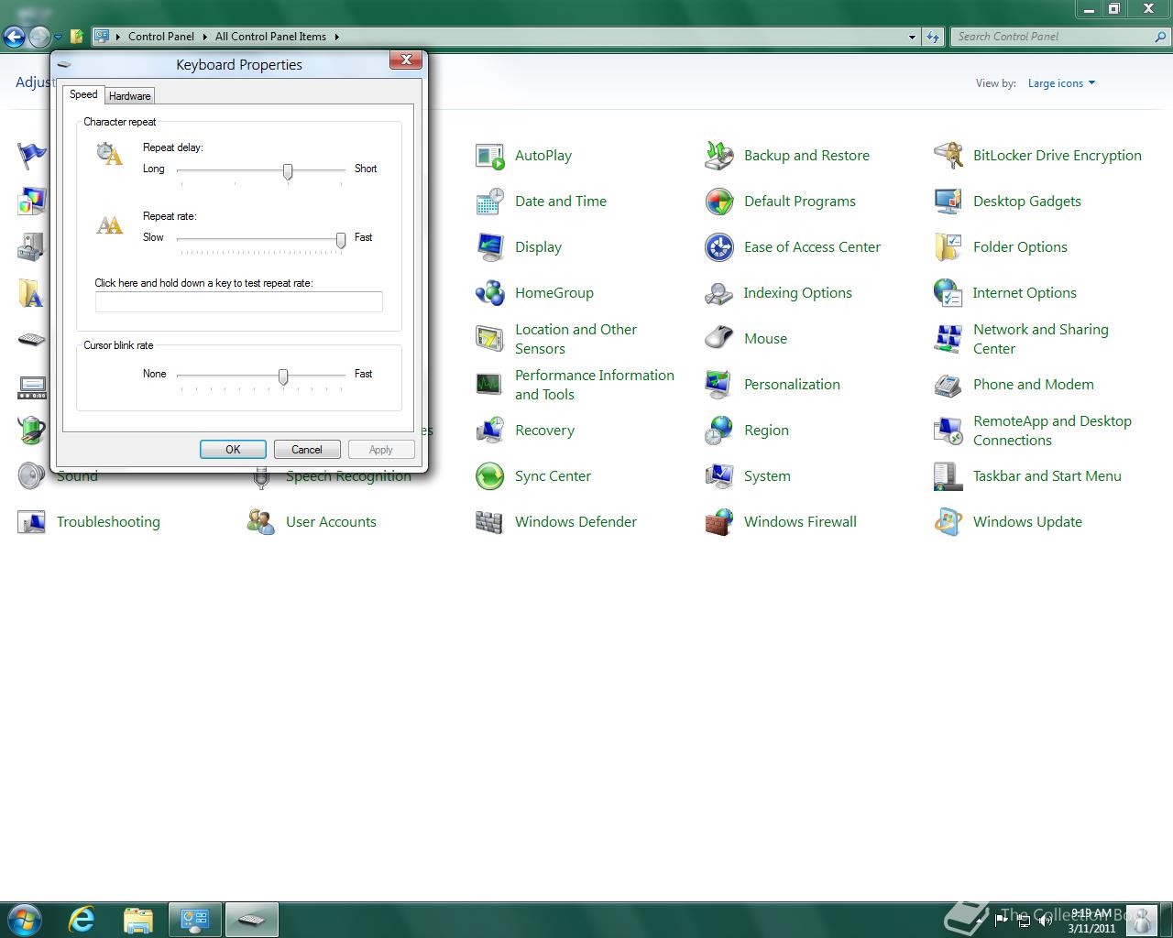Open the Default Programs icon
The image size is (1173, 938).
coord(719,202)
